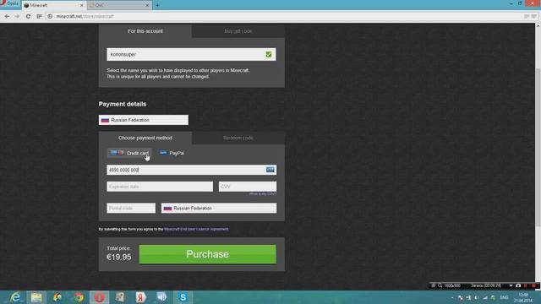Open the Opera taskbar icon
The image size is (541, 304).
(x=100, y=297)
